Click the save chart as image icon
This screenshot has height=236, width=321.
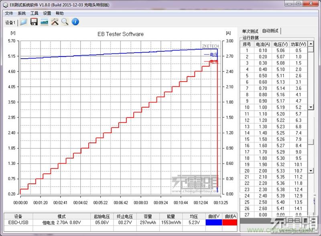[44, 22]
